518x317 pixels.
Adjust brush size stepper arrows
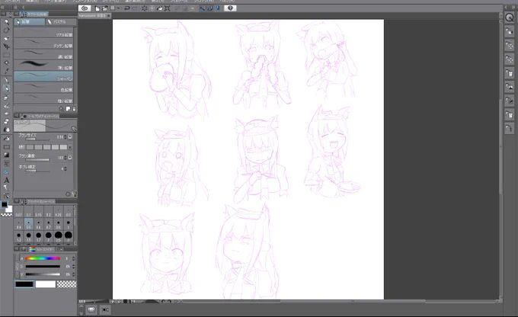(x=66, y=137)
